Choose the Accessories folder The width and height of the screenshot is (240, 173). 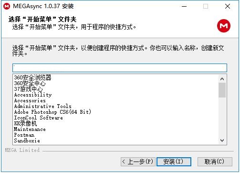click(30, 100)
